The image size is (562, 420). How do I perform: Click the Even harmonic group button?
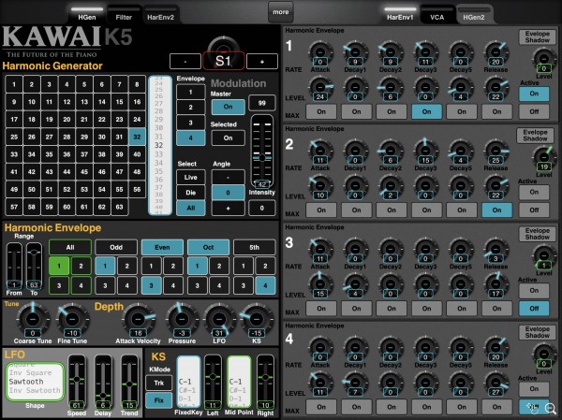pyautogui.click(x=162, y=247)
